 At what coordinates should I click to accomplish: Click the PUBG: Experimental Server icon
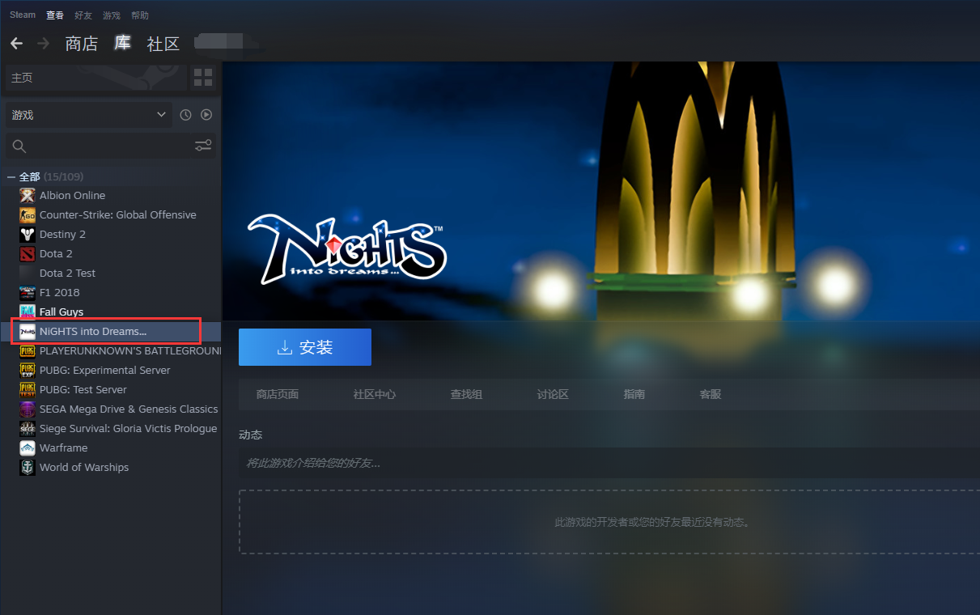coord(28,370)
